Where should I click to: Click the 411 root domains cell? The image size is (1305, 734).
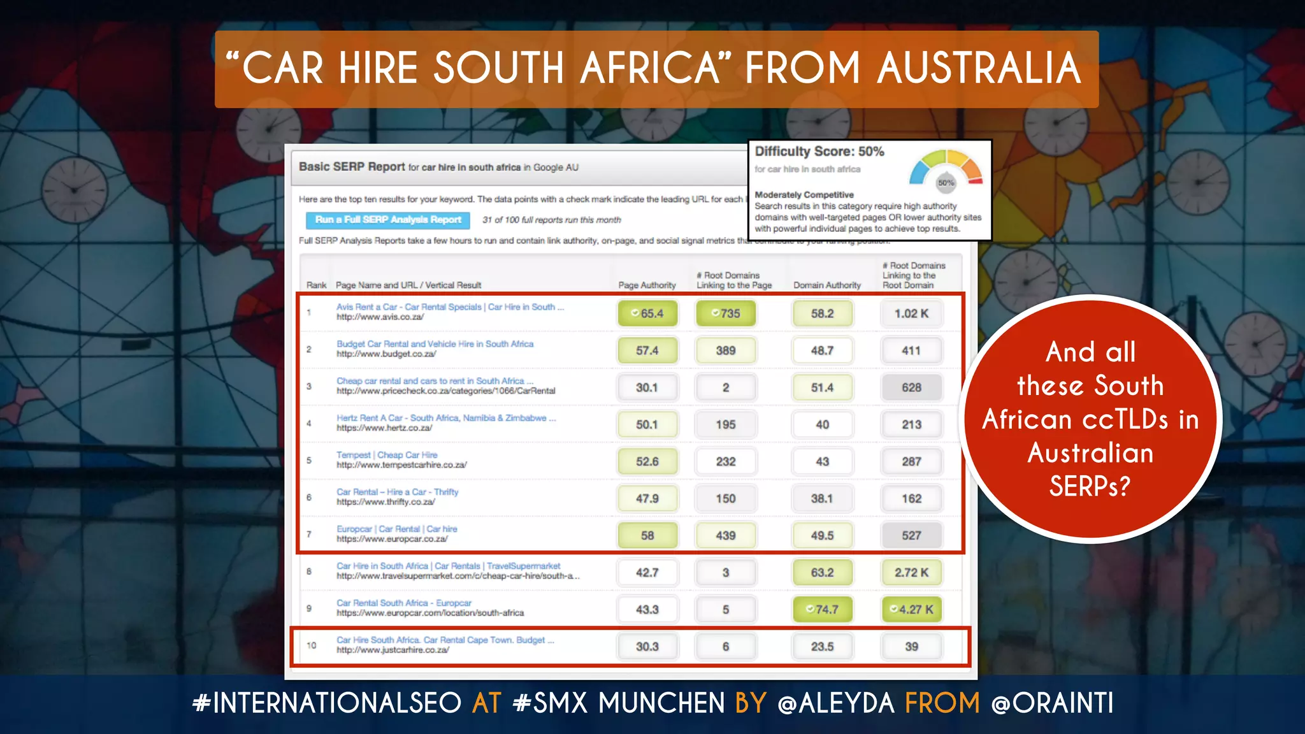pyautogui.click(x=911, y=350)
